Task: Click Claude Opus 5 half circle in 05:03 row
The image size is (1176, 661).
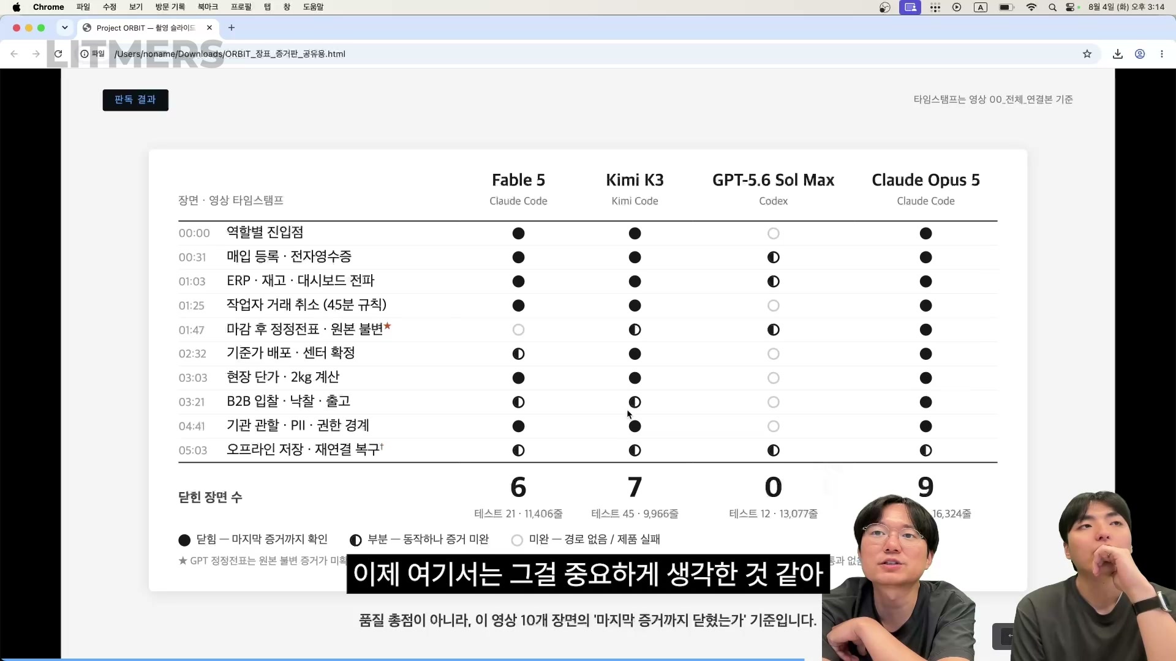Action: tap(925, 450)
